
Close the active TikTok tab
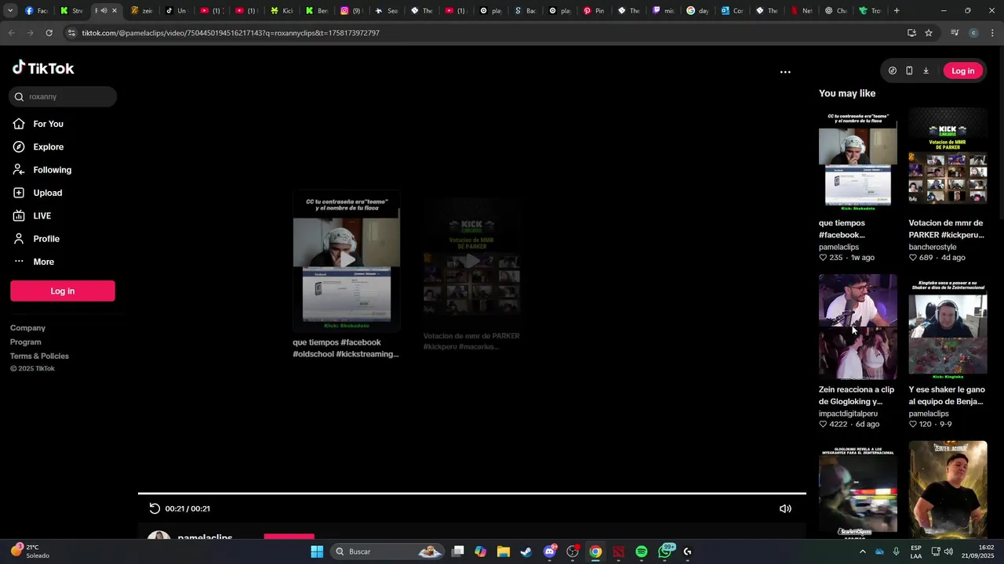pos(115,11)
